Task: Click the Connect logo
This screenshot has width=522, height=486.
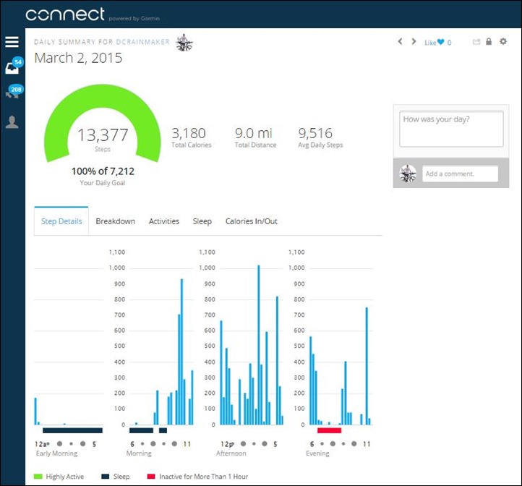Action: click(65, 14)
